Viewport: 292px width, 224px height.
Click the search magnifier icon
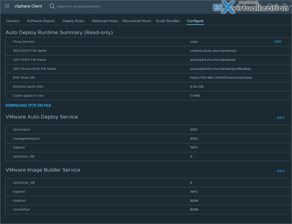52,6
